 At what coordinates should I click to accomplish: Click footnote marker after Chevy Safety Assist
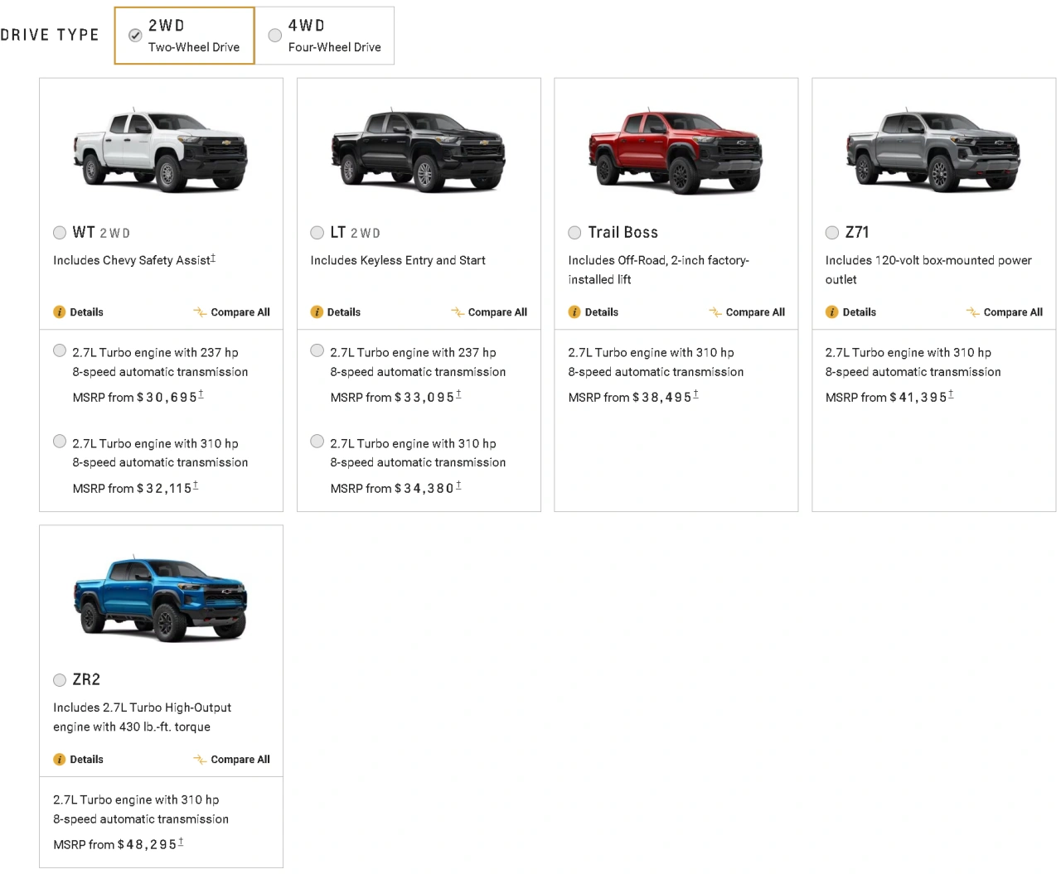213,258
